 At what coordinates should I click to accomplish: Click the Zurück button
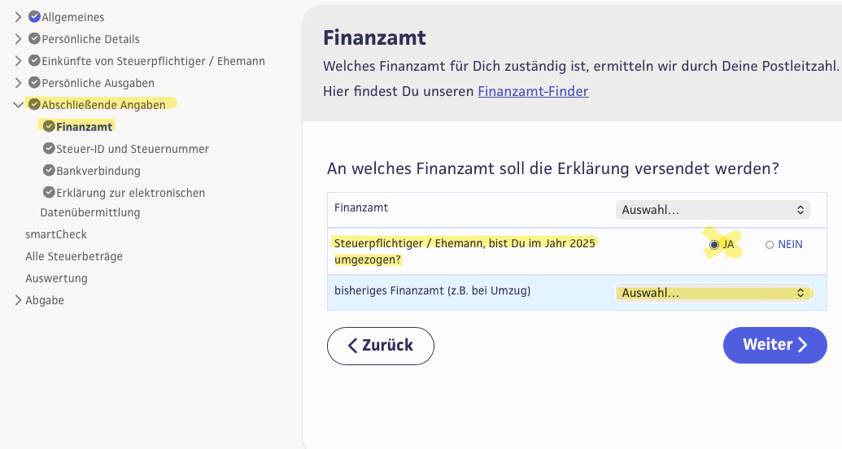(x=381, y=345)
